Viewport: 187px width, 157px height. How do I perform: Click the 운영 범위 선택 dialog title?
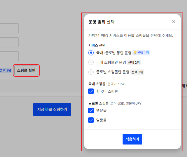tap(101, 22)
